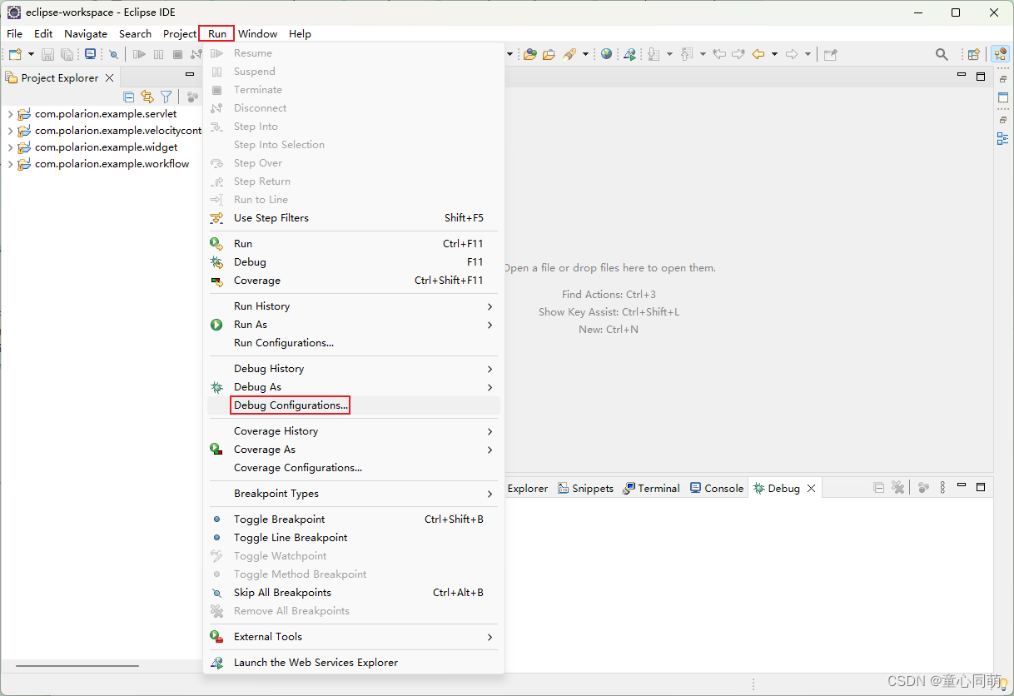This screenshot has width=1014, height=696.
Task: Expand Run As submenu
Action: click(x=353, y=325)
